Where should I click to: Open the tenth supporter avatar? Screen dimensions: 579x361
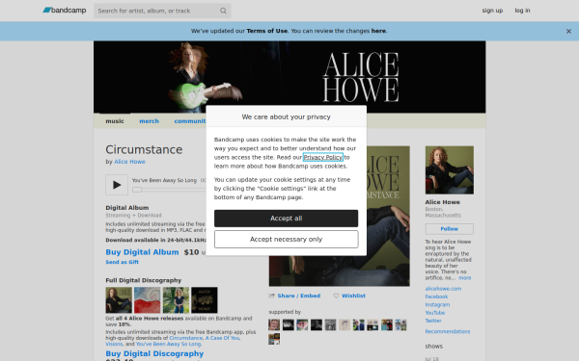(400, 325)
